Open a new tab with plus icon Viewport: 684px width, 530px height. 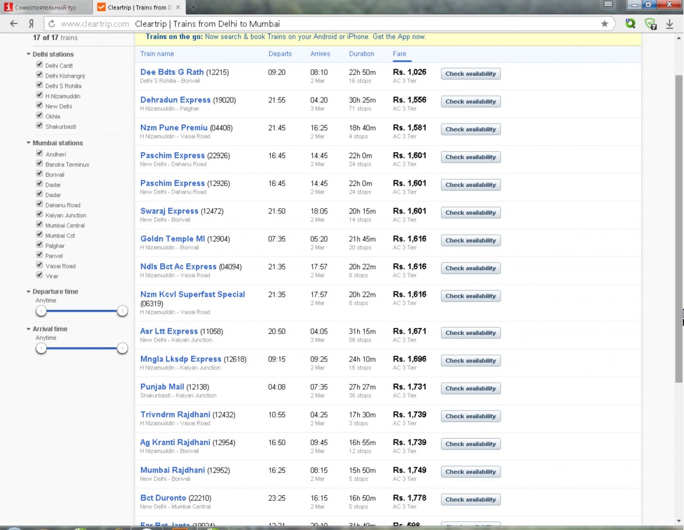click(193, 7)
